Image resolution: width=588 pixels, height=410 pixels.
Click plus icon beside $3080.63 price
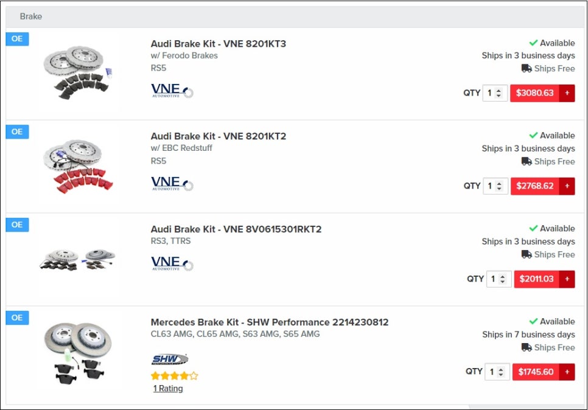pos(567,93)
